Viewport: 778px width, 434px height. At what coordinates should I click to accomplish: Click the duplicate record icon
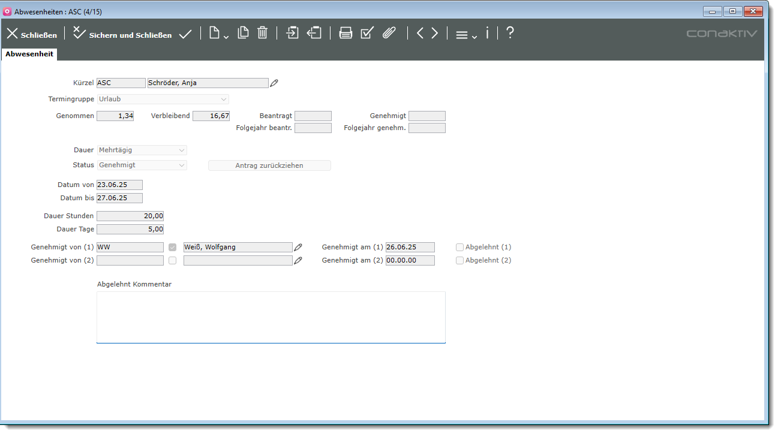tap(243, 33)
